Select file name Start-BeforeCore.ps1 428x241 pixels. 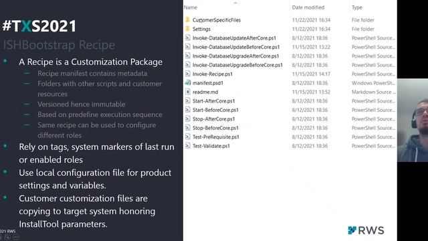(215, 110)
